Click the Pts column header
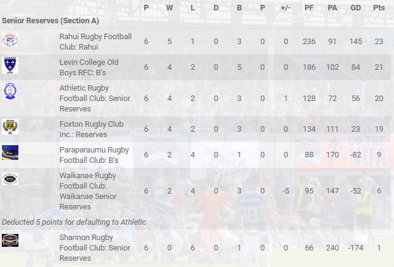394x267 pixels. (379, 8)
